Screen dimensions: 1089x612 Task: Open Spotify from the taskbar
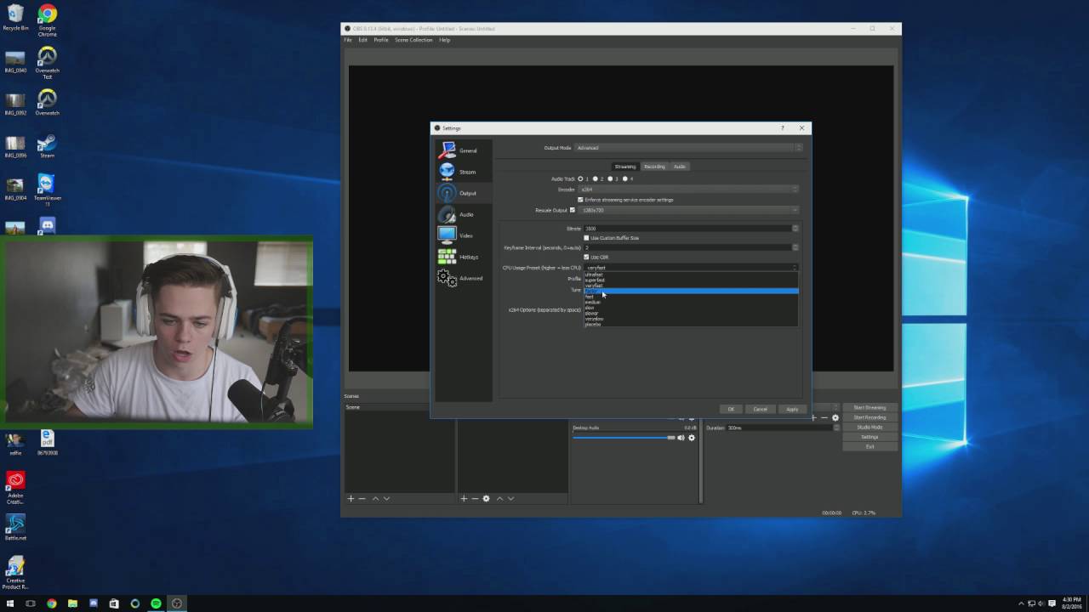click(156, 603)
